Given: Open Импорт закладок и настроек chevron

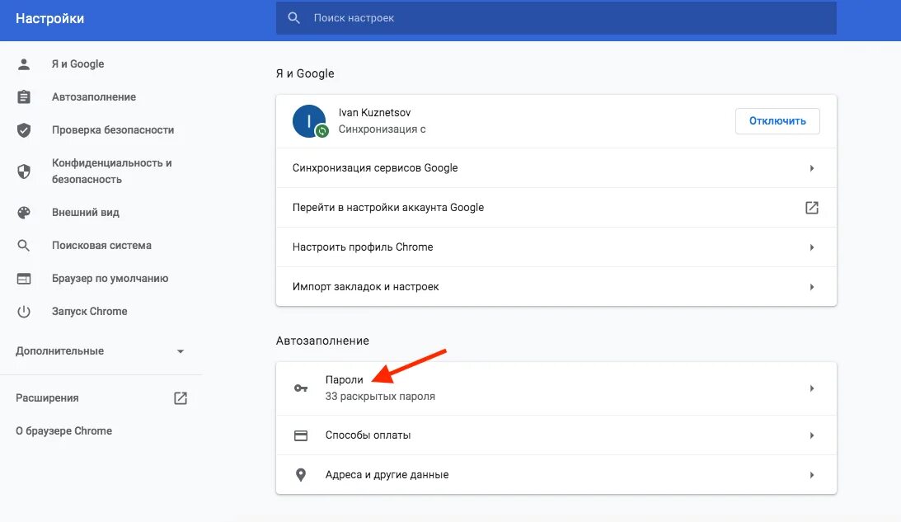Looking at the screenshot, I should click(x=812, y=287).
